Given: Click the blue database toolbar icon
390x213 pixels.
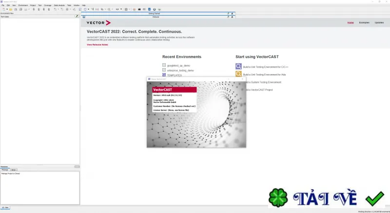Looking at the screenshot, I should (x=150, y=9).
